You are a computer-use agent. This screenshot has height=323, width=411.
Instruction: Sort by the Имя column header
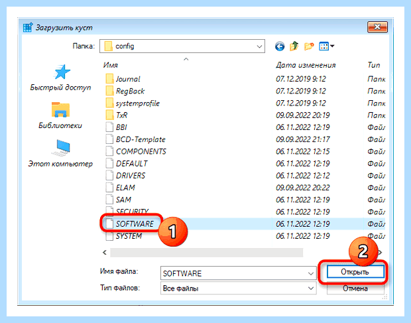[x=110, y=65]
